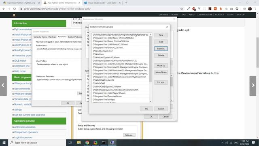The image size is (259, 146).
Task: Switch to the Download Python browser tab
Action: pos(21,3)
